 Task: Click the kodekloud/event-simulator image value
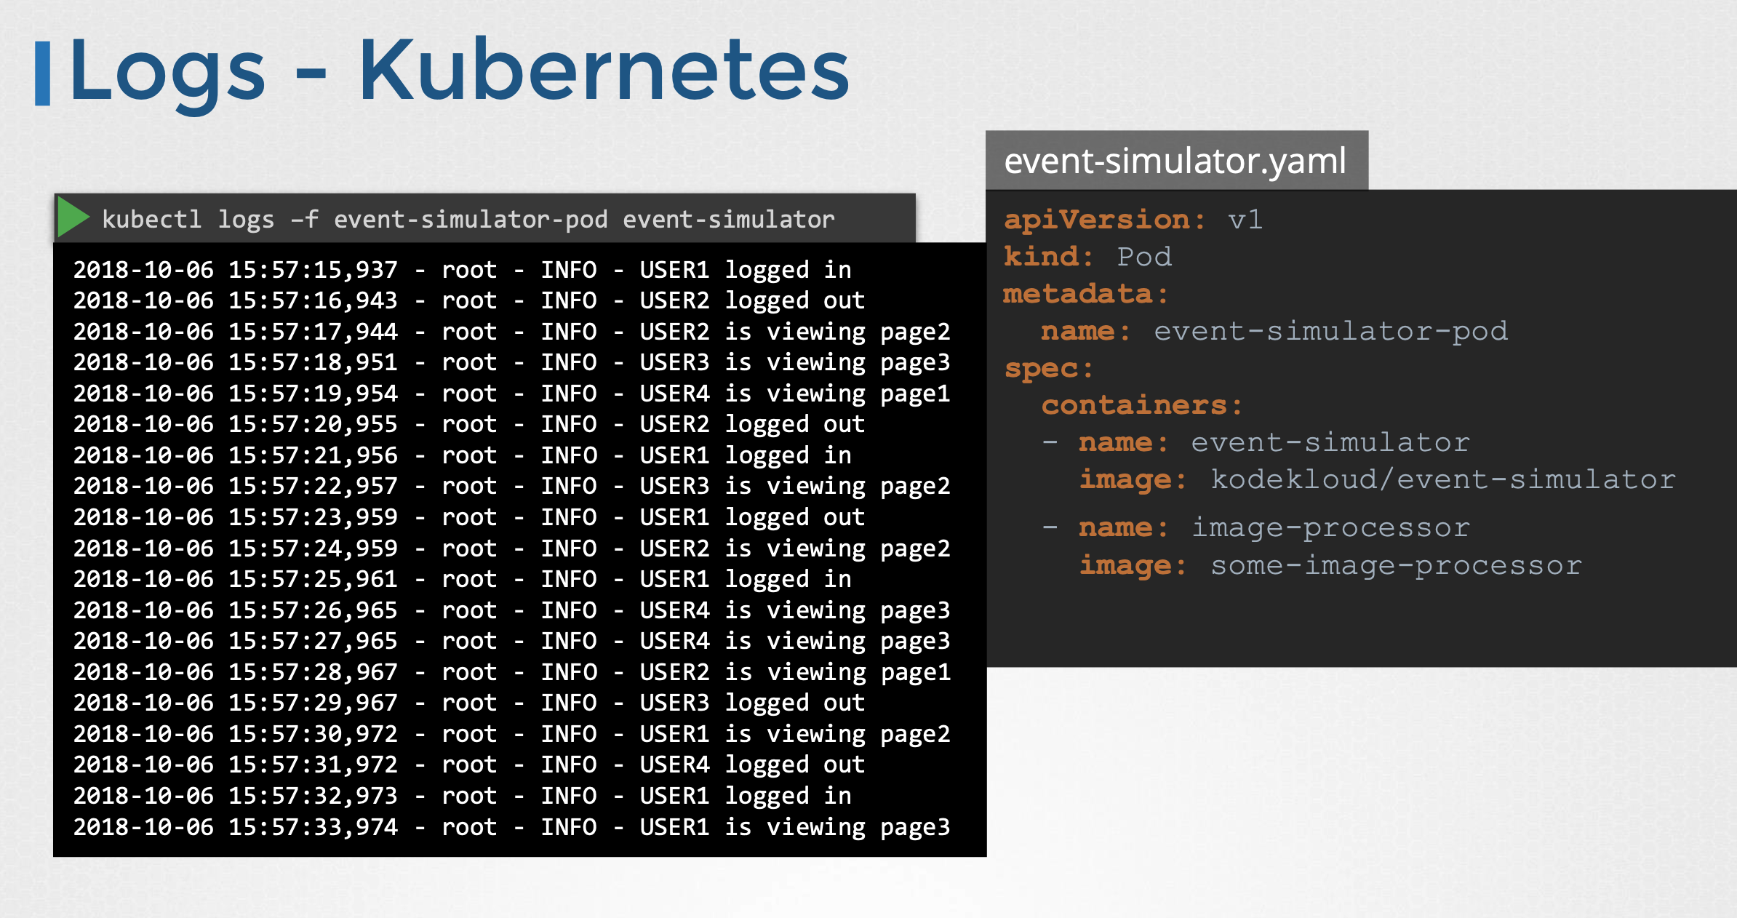pos(1442,479)
